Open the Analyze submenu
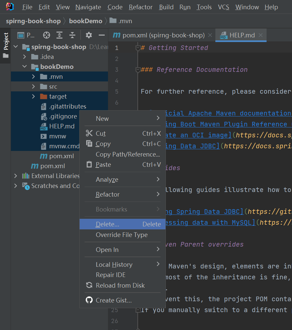 123,179
